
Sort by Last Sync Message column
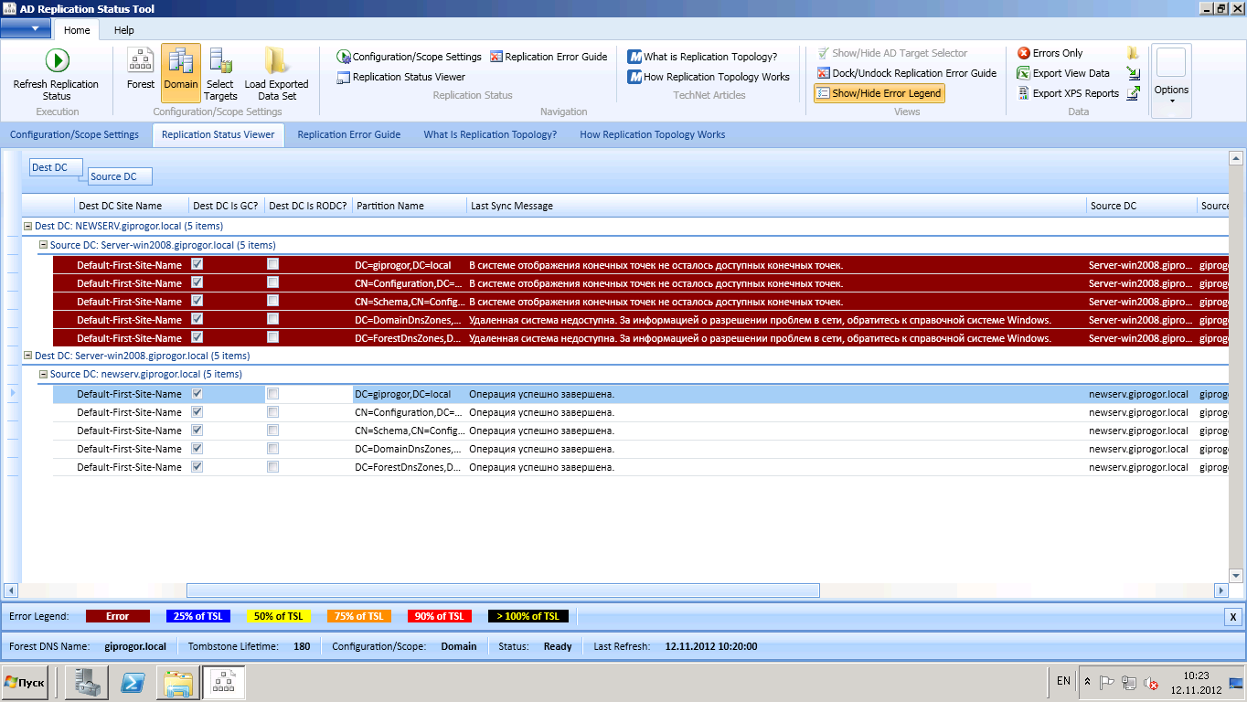(776, 206)
